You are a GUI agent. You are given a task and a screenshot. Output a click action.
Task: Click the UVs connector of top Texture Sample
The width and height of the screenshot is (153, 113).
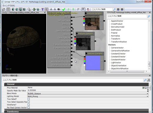click(x=104, y=21)
